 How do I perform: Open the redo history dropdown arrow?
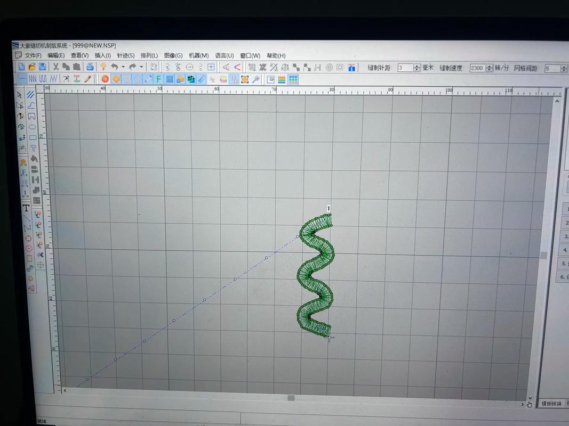141,67
